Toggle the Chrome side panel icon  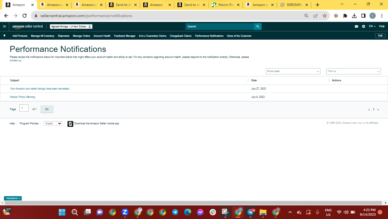[x=363, y=16]
